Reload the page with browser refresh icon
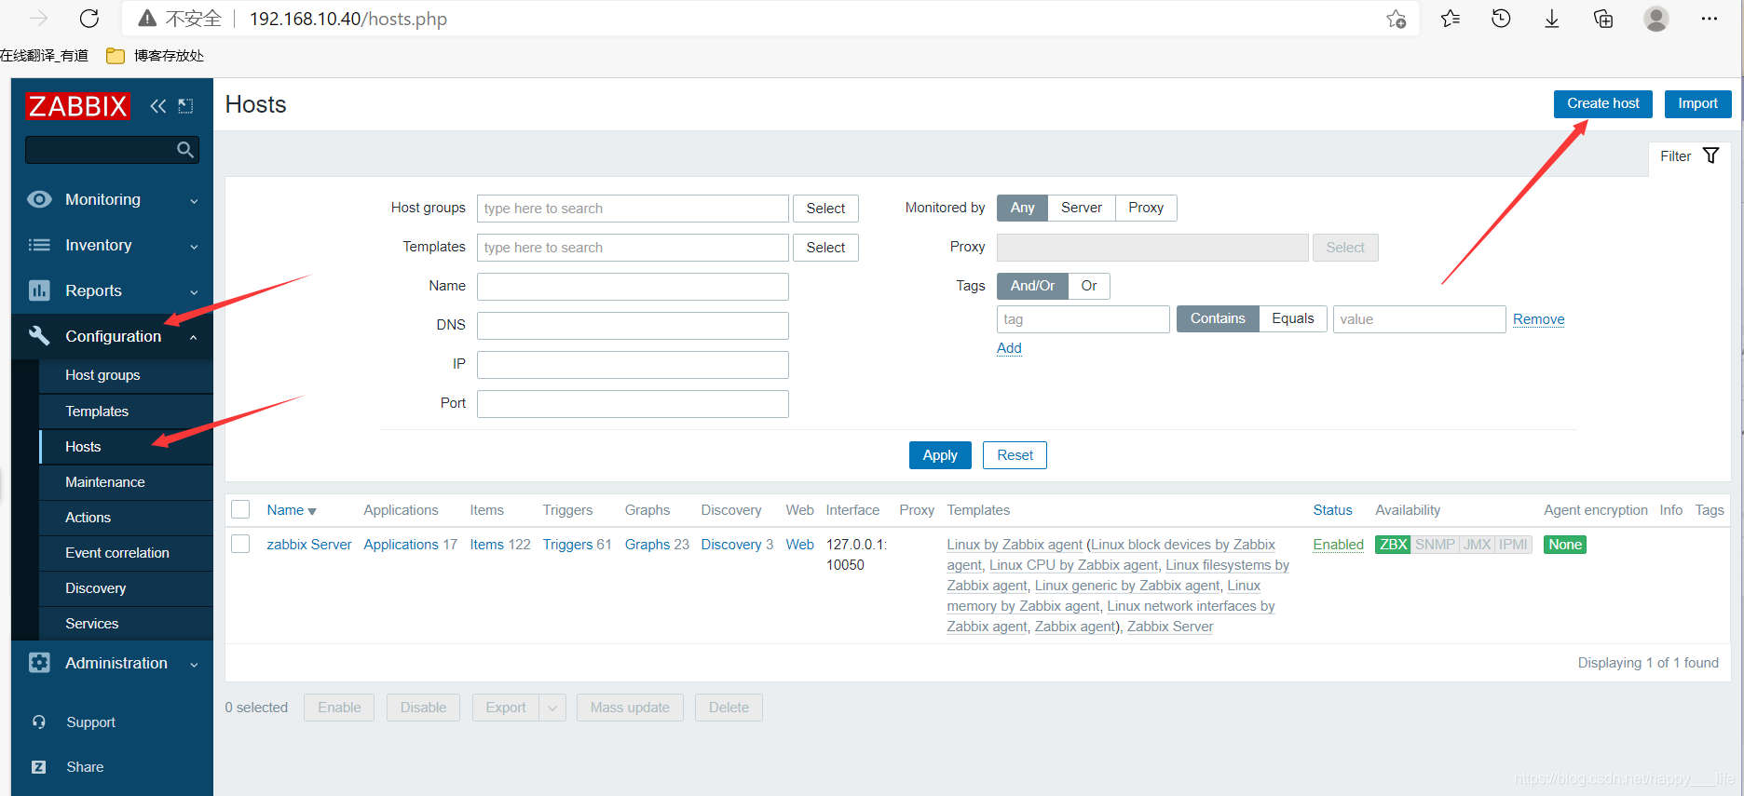 point(89,19)
